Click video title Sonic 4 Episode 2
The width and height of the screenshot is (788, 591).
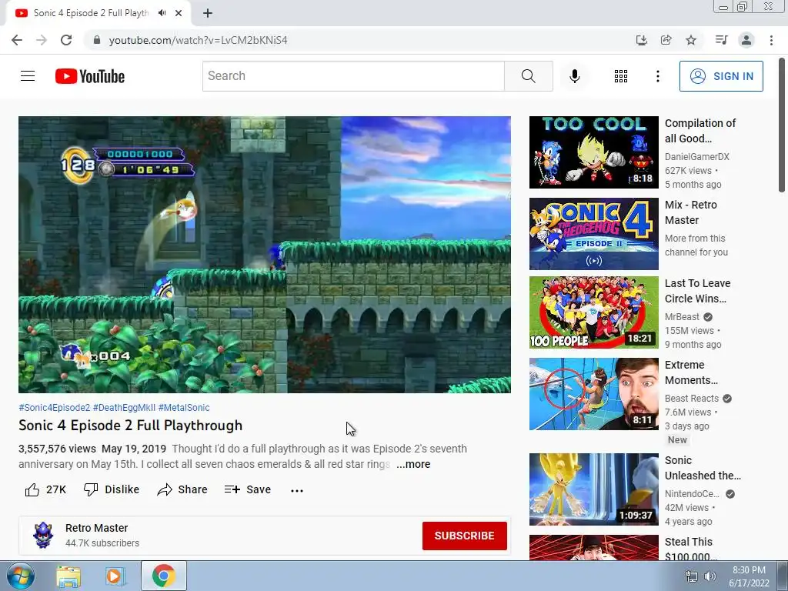pos(131,426)
